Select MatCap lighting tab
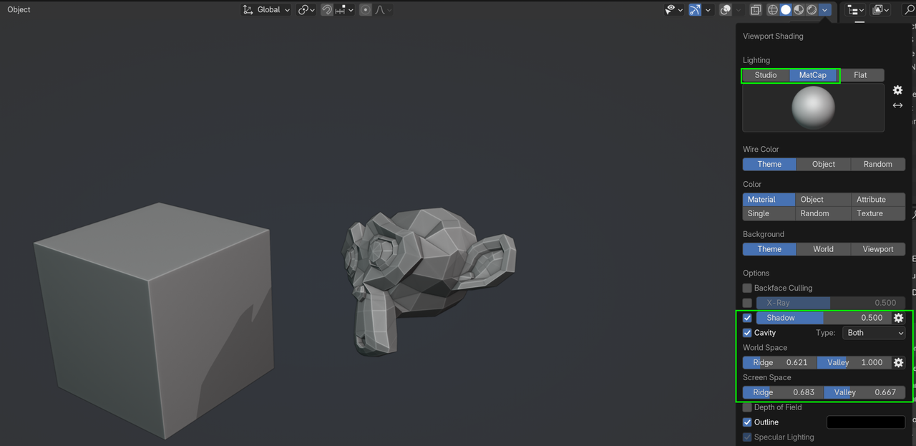916x446 pixels. click(x=813, y=75)
